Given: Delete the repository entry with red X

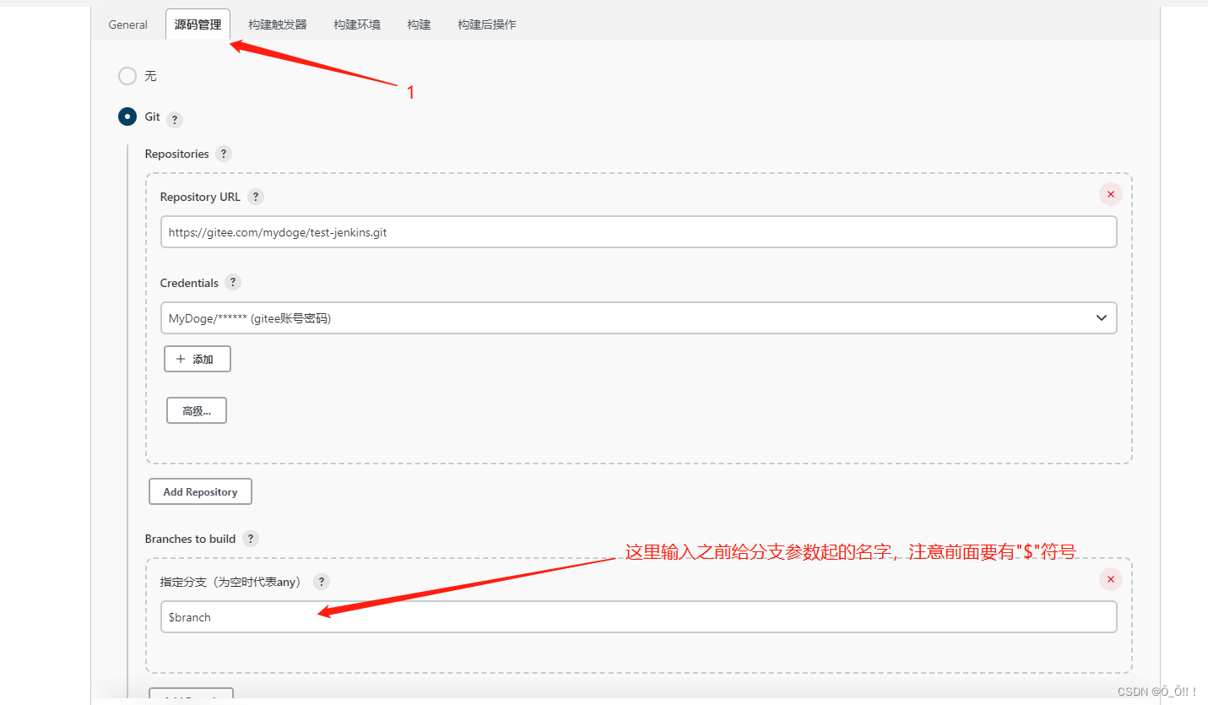Looking at the screenshot, I should (x=1111, y=194).
